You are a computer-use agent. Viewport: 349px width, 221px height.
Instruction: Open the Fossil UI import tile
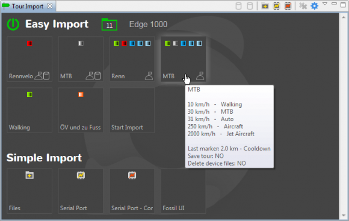click(x=183, y=191)
